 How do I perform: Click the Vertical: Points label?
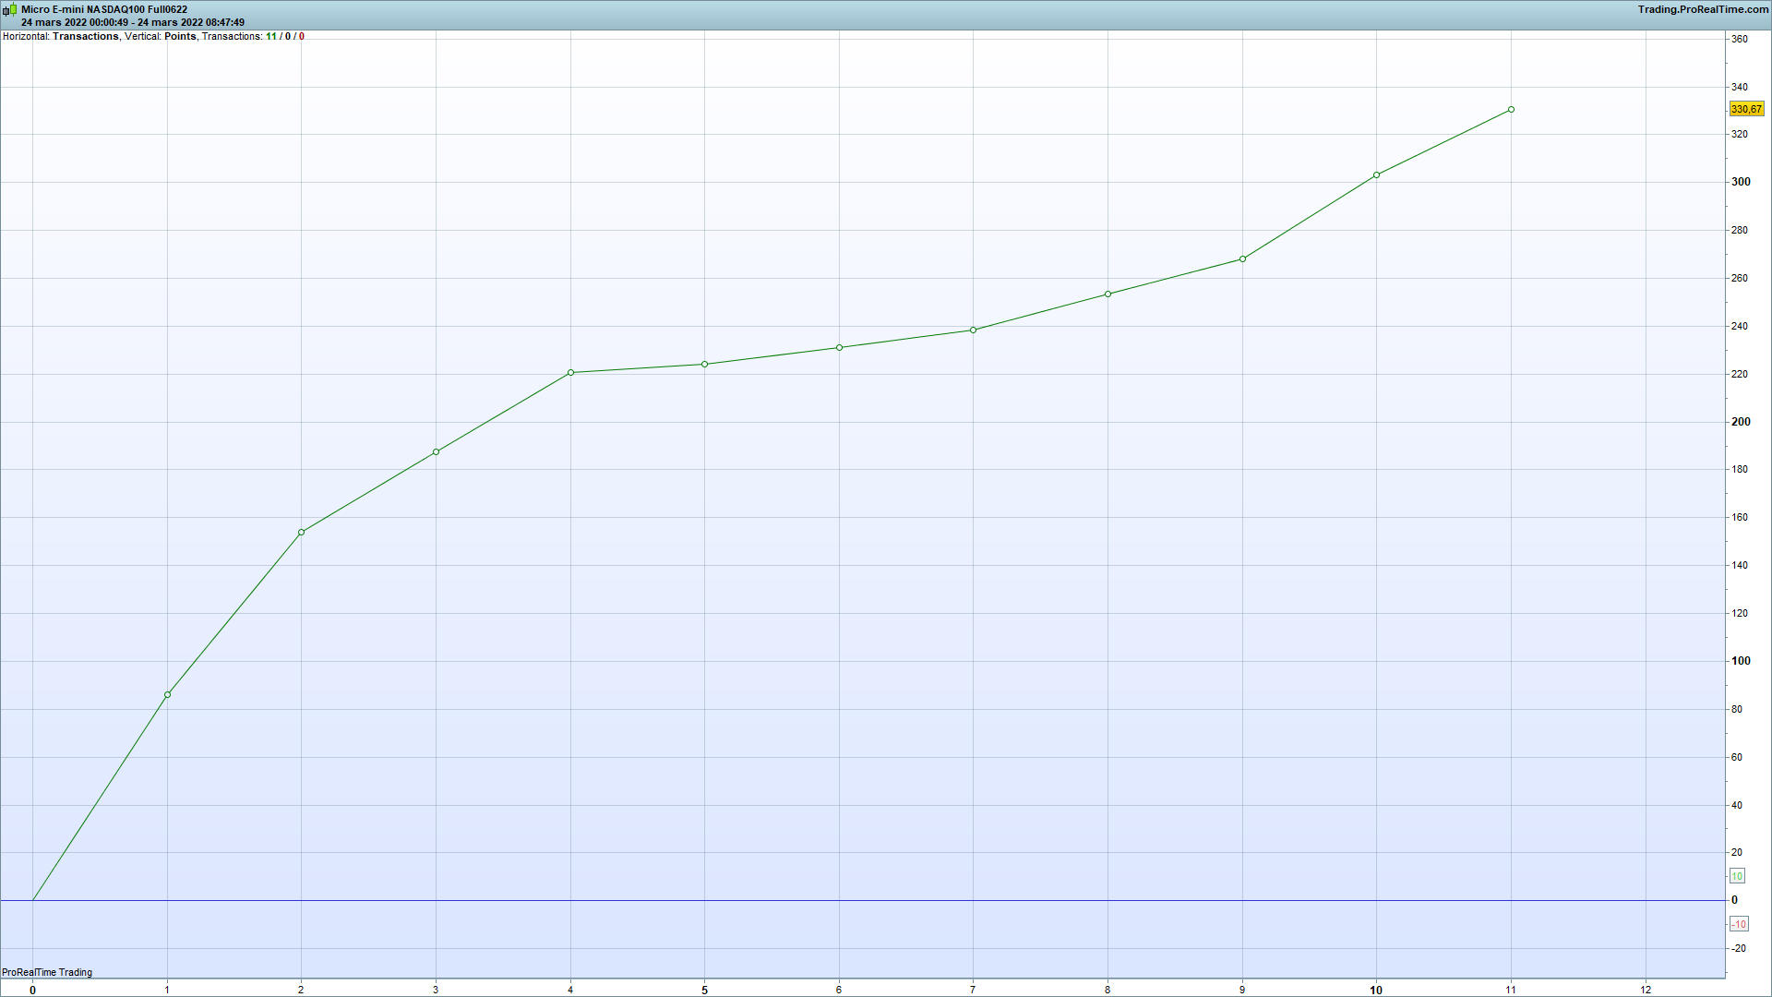pyautogui.click(x=161, y=36)
